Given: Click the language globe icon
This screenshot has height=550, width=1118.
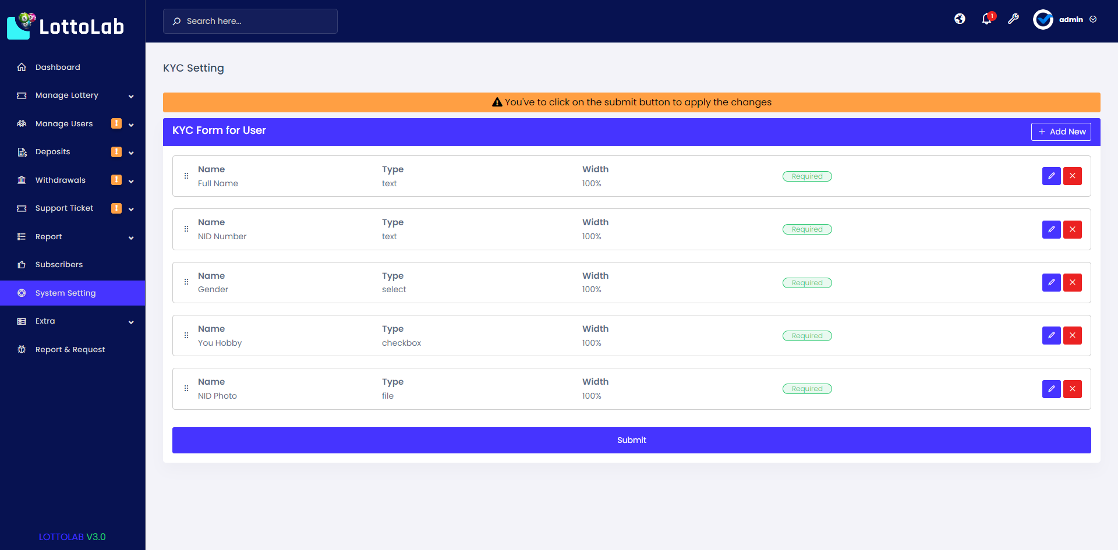Looking at the screenshot, I should (x=960, y=19).
